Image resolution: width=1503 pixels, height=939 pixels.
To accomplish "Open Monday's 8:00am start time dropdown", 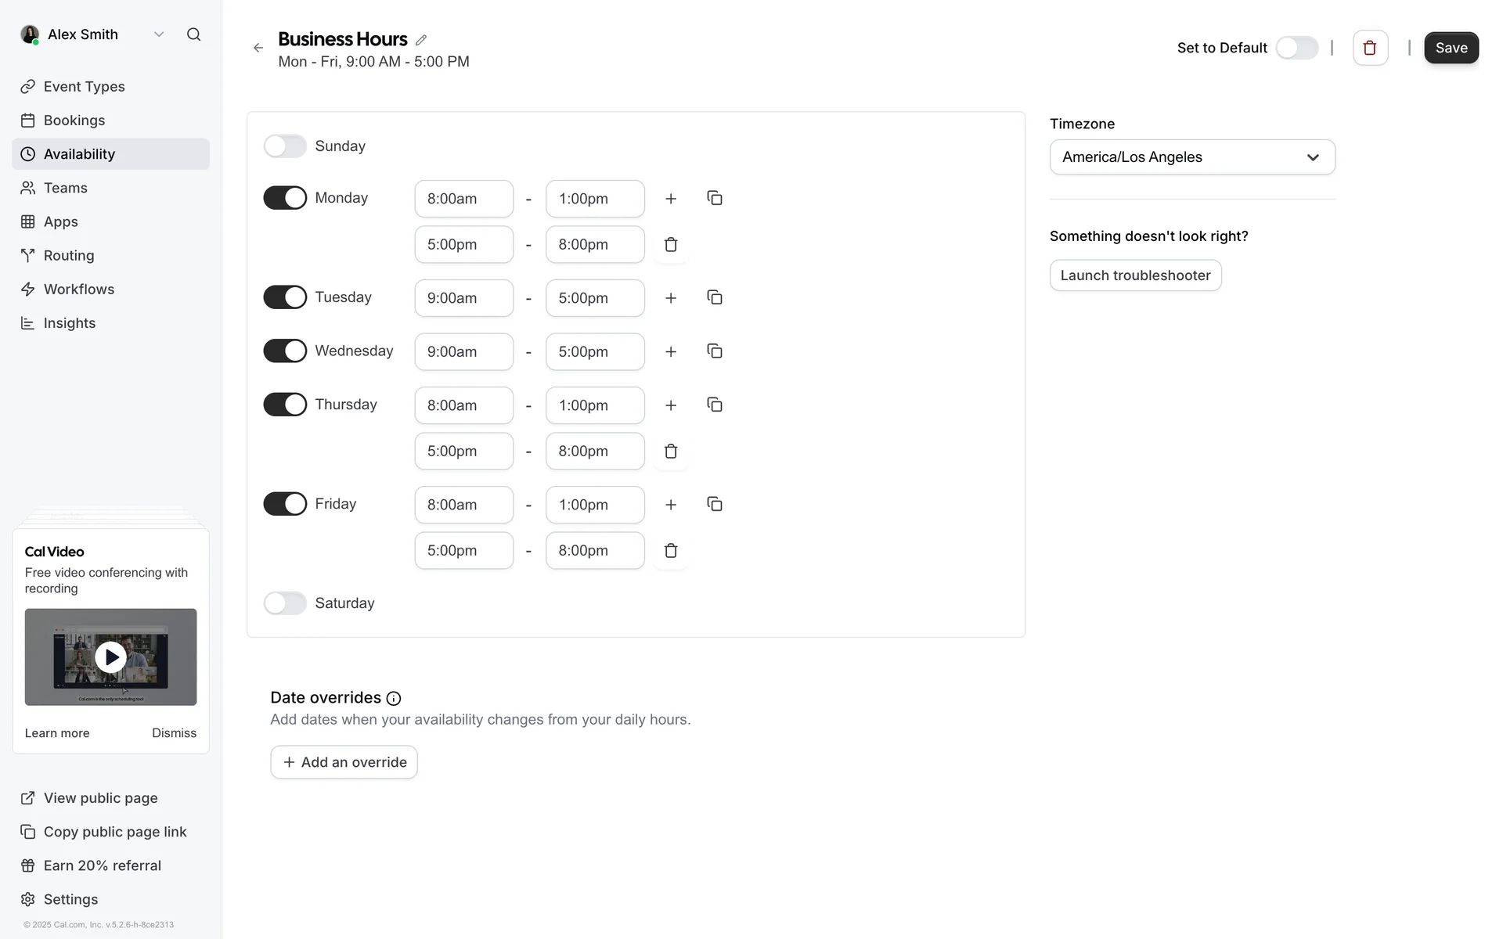I will (463, 199).
